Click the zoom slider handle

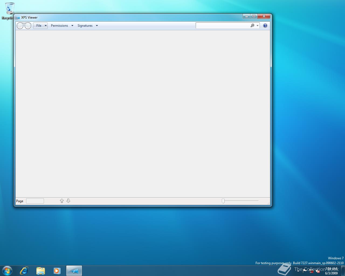click(223, 201)
